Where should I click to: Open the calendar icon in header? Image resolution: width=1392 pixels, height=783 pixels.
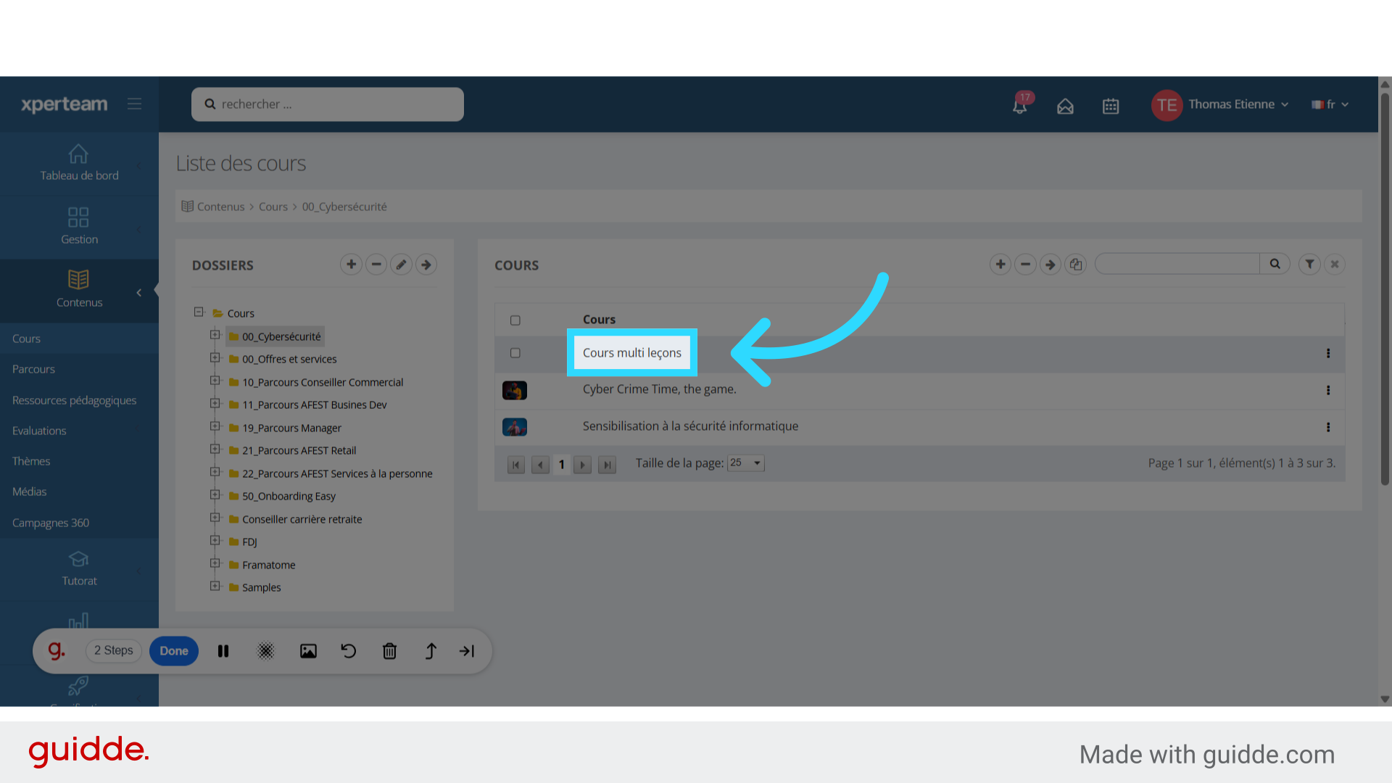[1110, 106]
